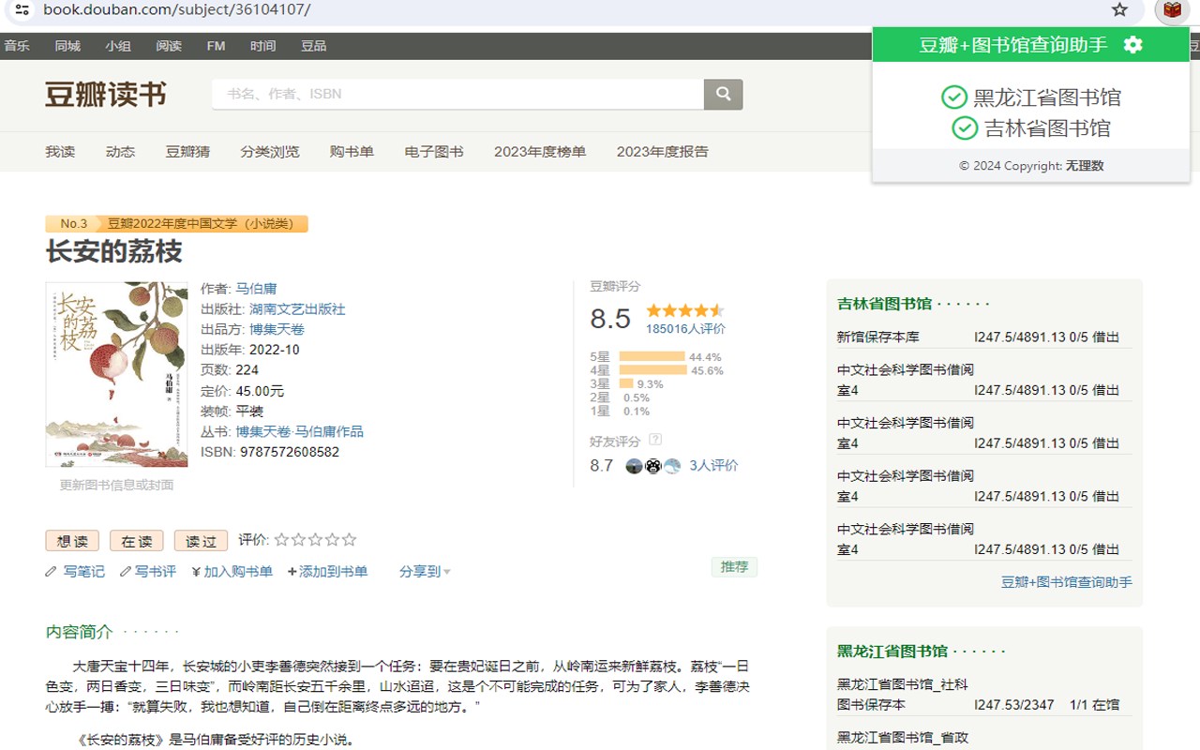Rate the book five stars

tap(349, 540)
